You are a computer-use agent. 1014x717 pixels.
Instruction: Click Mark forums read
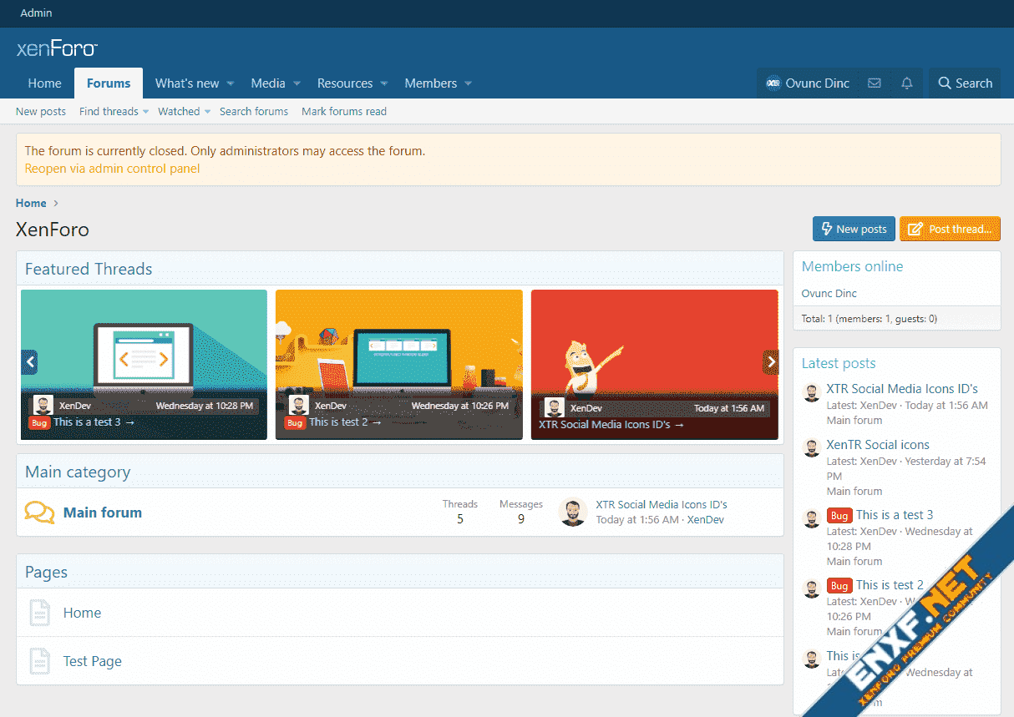pyautogui.click(x=344, y=112)
